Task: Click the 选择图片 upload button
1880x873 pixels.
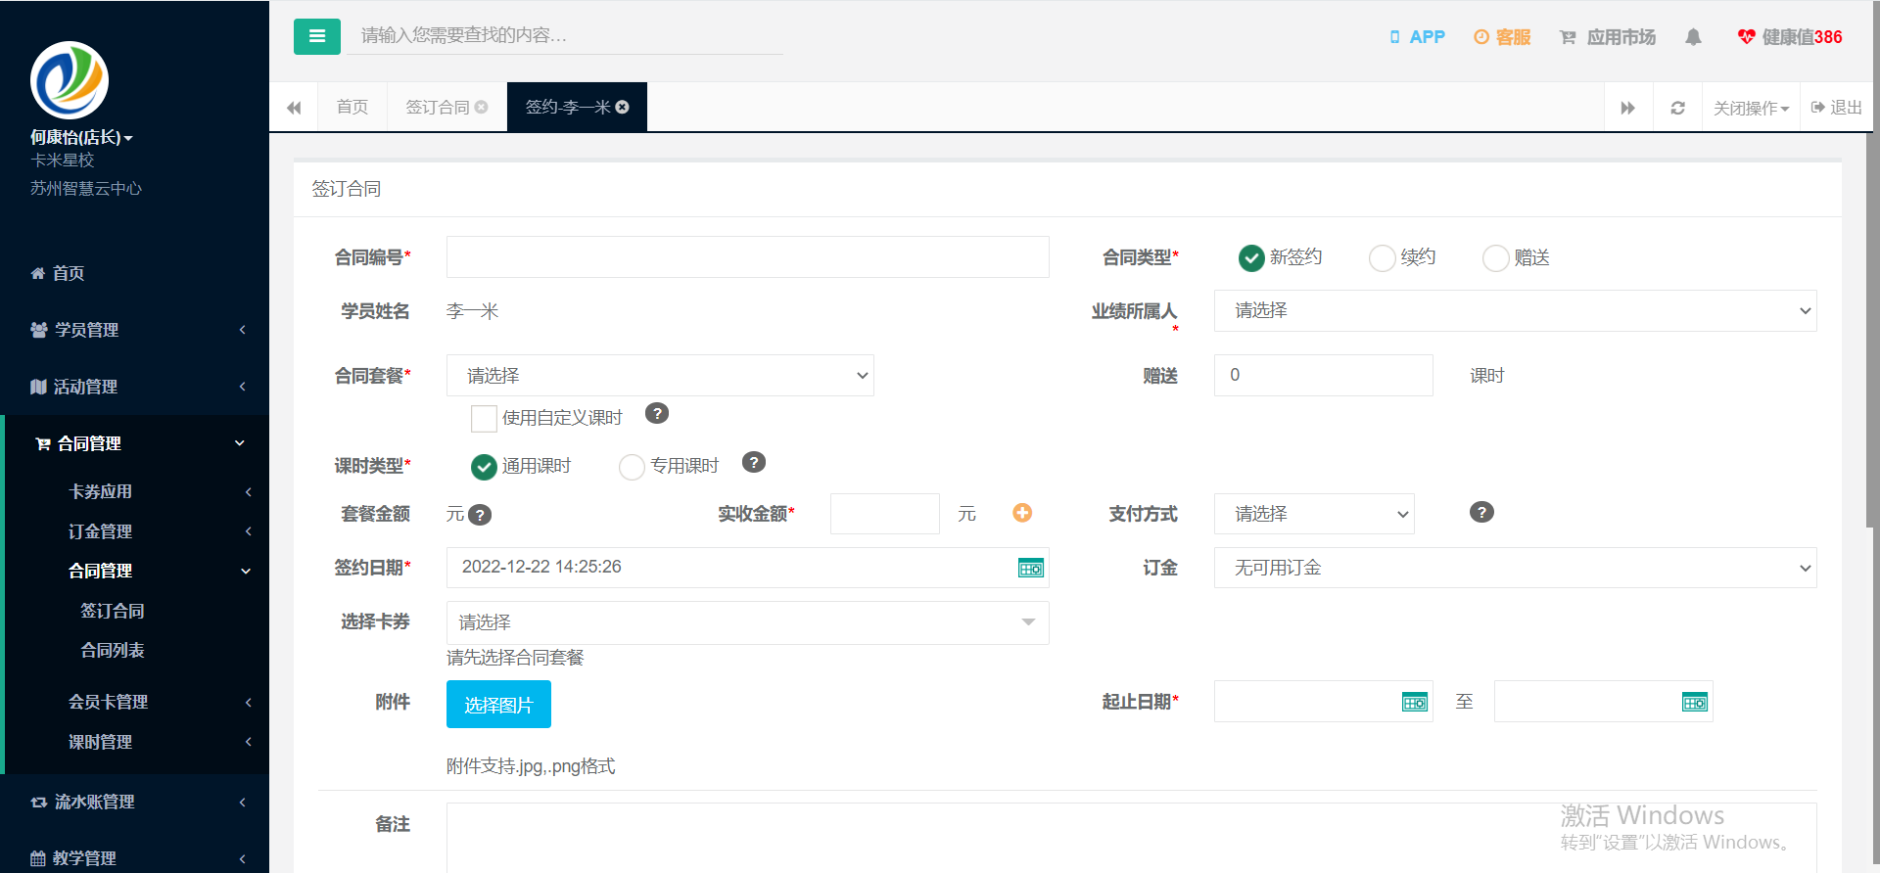Action: coord(498,705)
